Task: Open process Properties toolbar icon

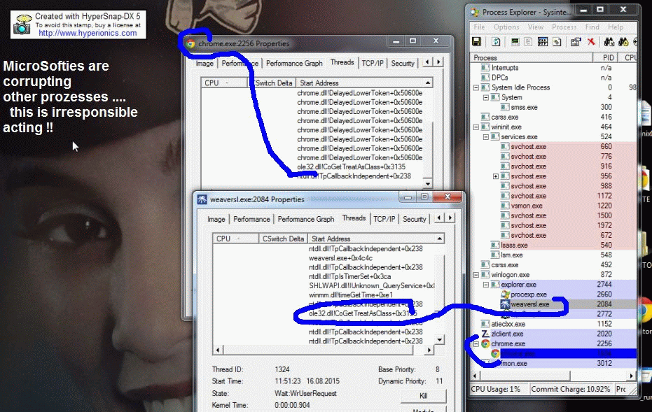Action: coord(576,41)
